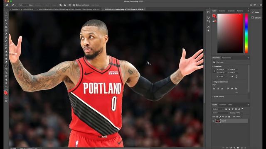Image resolution: width=266 pixels, height=149 pixels.
Task: Open the Fill dropdown arrow
Action: tap(242, 117)
